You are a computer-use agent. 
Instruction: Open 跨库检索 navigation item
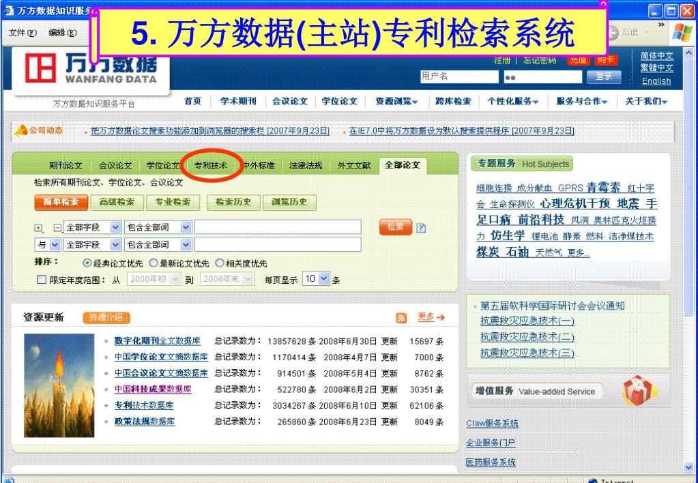pyautogui.click(x=453, y=101)
